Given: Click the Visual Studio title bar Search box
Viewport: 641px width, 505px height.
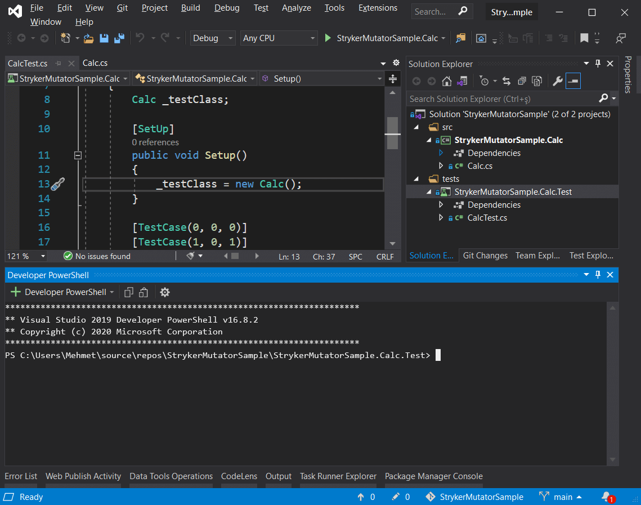Looking at the screenshot, I should pyautogui.click(x=442, y=11).
